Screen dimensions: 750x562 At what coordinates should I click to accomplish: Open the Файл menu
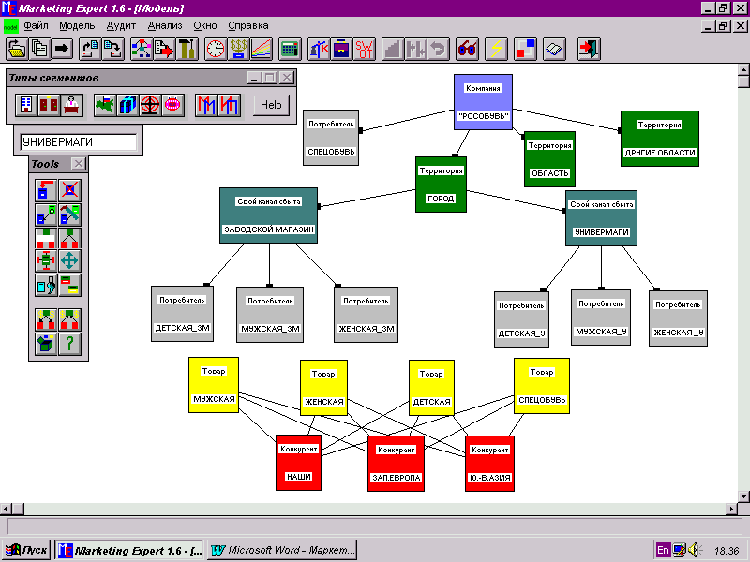coord(36,26)
